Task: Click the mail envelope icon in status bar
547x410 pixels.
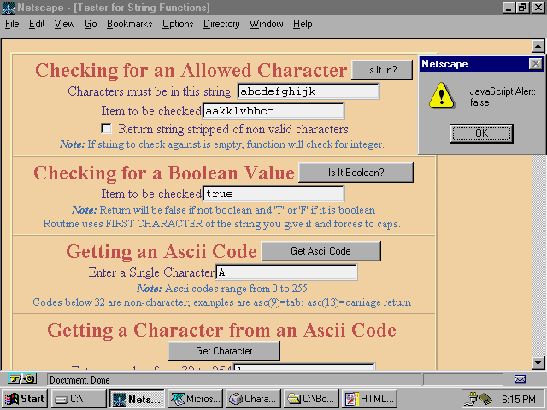Action: 520,378
